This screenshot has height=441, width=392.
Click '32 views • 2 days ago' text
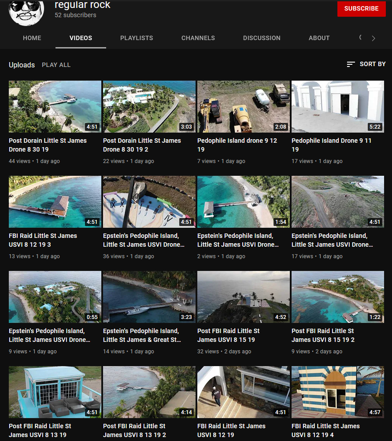click(224, 351)
